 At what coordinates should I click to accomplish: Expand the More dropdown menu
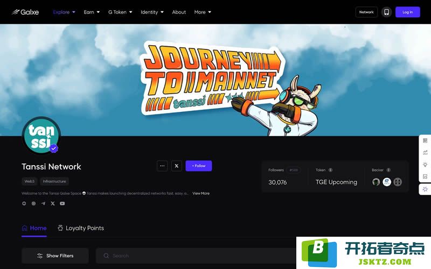203,12
